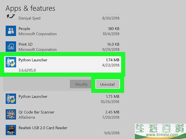Click the Print 3D app icon
Image resolution: width=186 pixels, height=139 pixels.
point(11,46)
